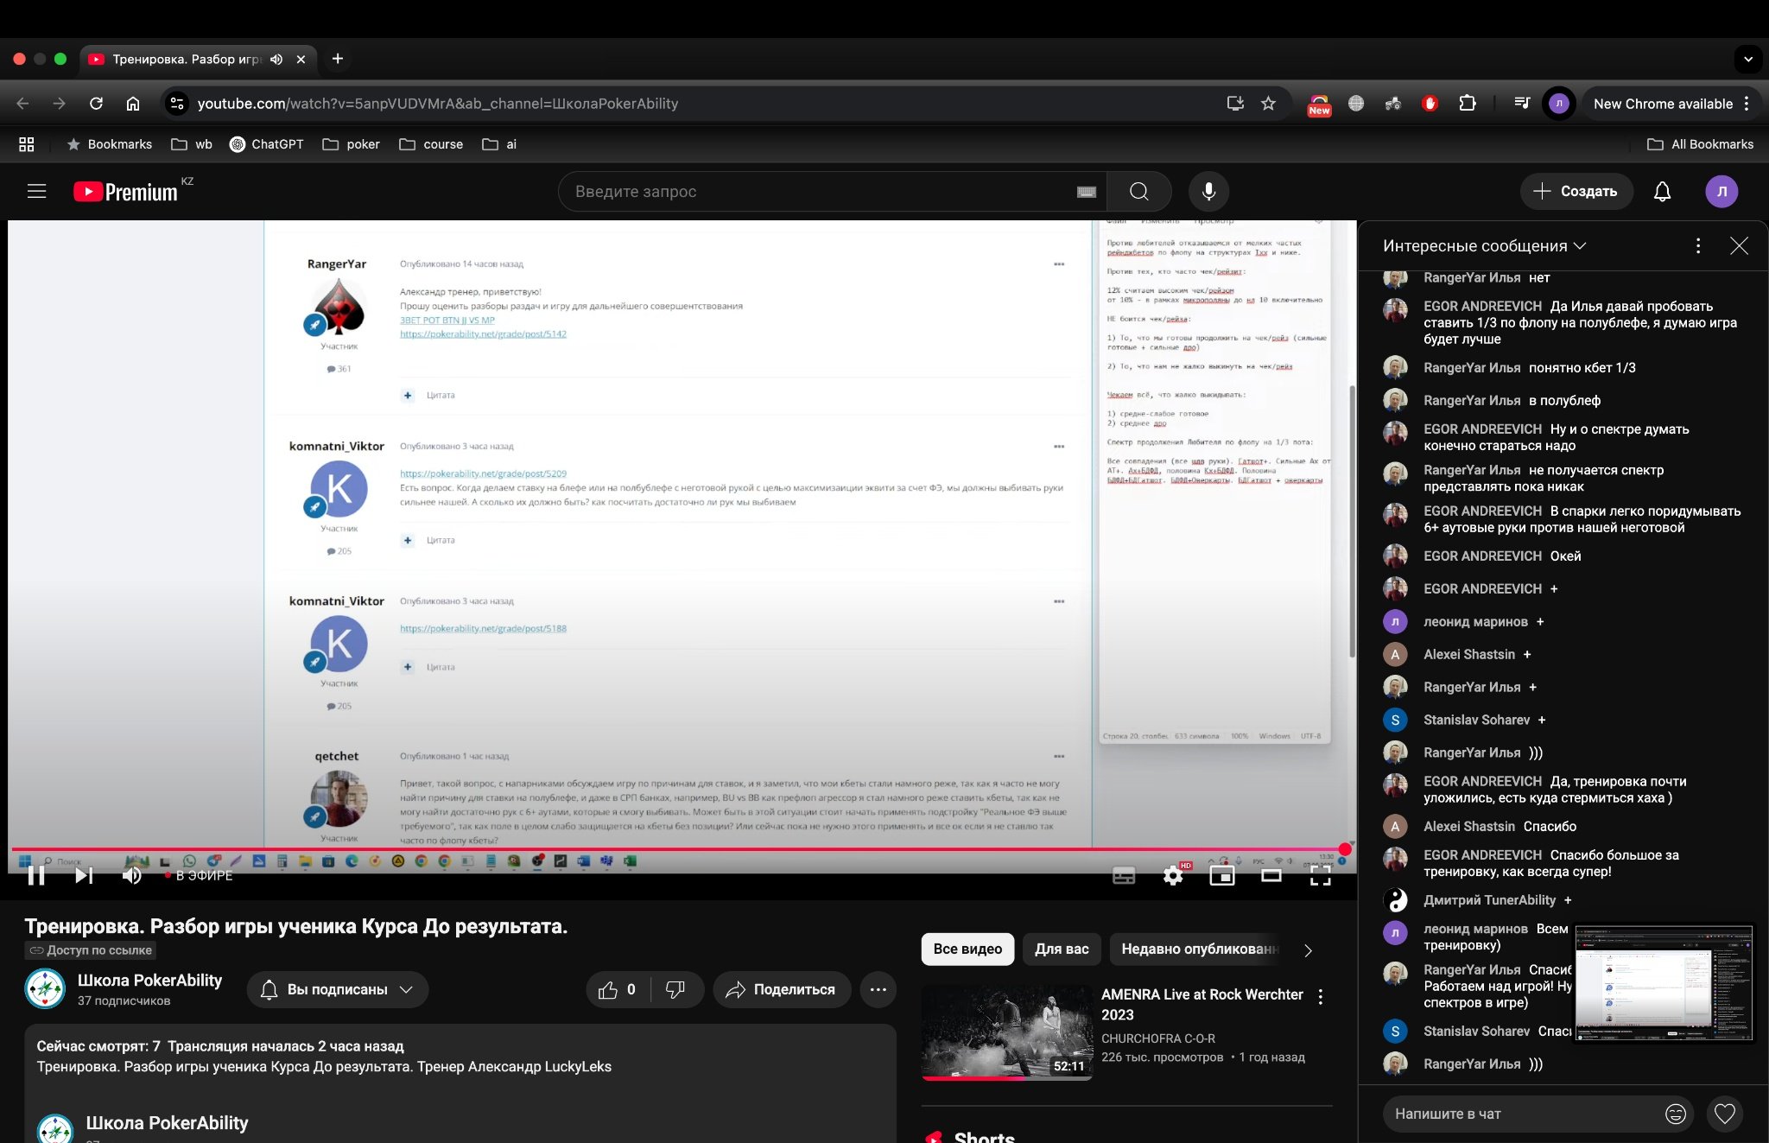Open the wb bookmarks folder
Viewport: 1769px width, 1143px height.
[192, 144]
